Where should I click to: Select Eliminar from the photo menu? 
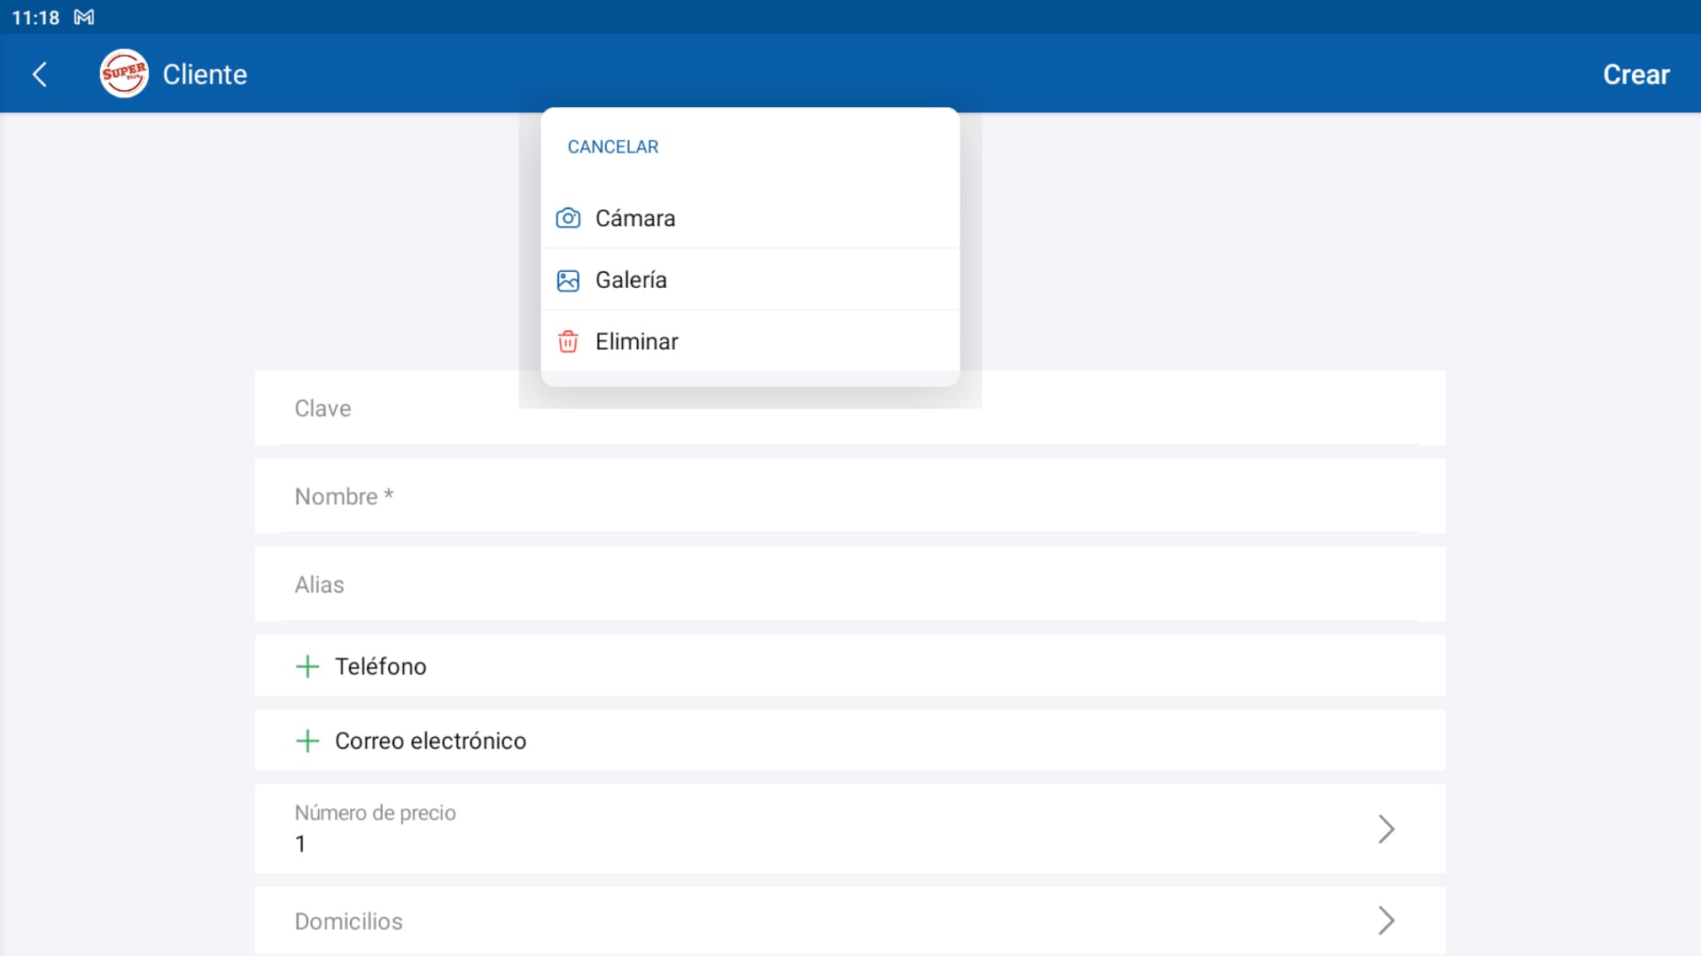636,342
